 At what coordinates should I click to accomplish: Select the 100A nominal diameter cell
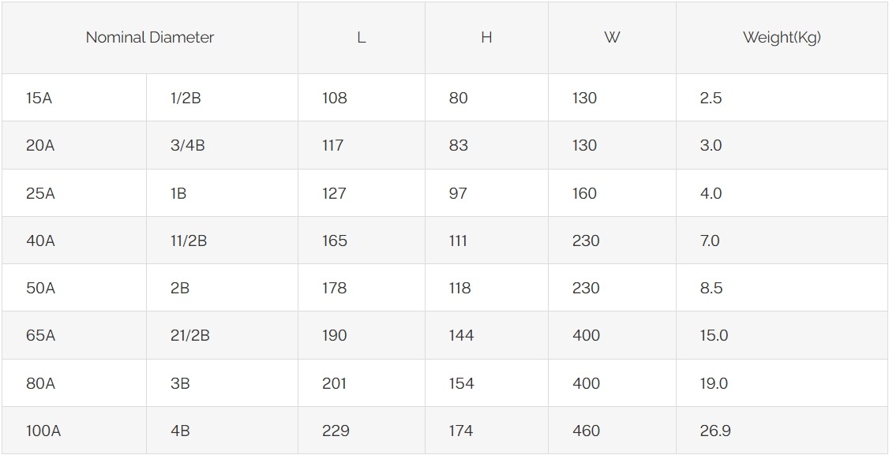[43, 431]
